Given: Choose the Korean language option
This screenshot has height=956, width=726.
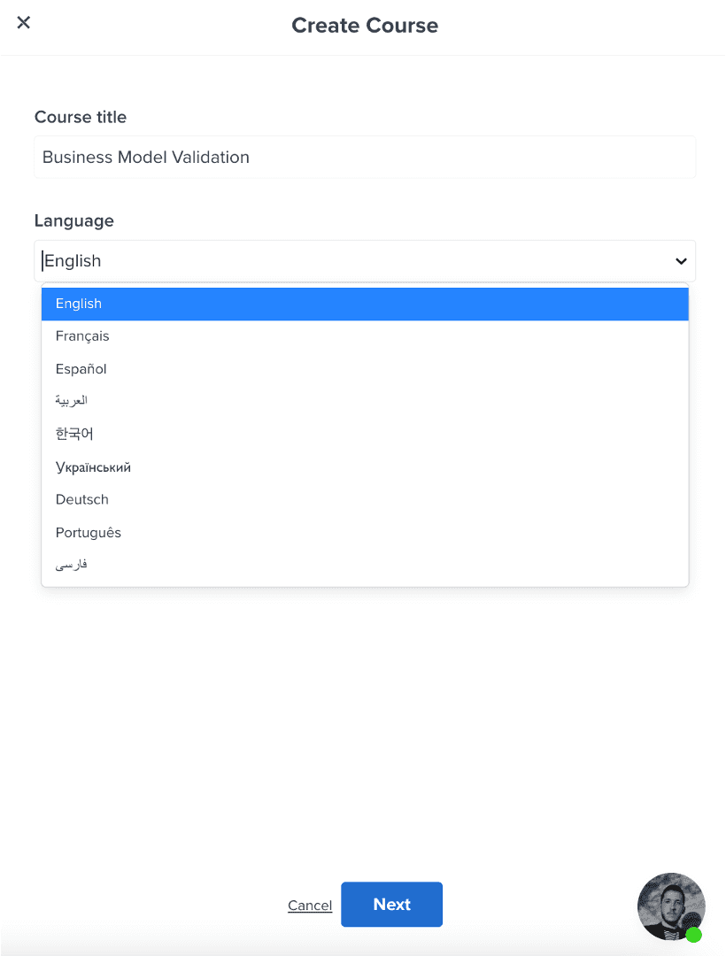Looking at the screenshot, I should [x=74, y=434].
